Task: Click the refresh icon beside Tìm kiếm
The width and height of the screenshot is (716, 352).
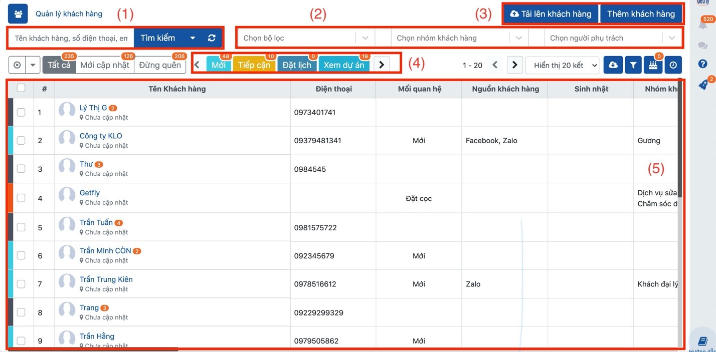Action: click(212, 38)
